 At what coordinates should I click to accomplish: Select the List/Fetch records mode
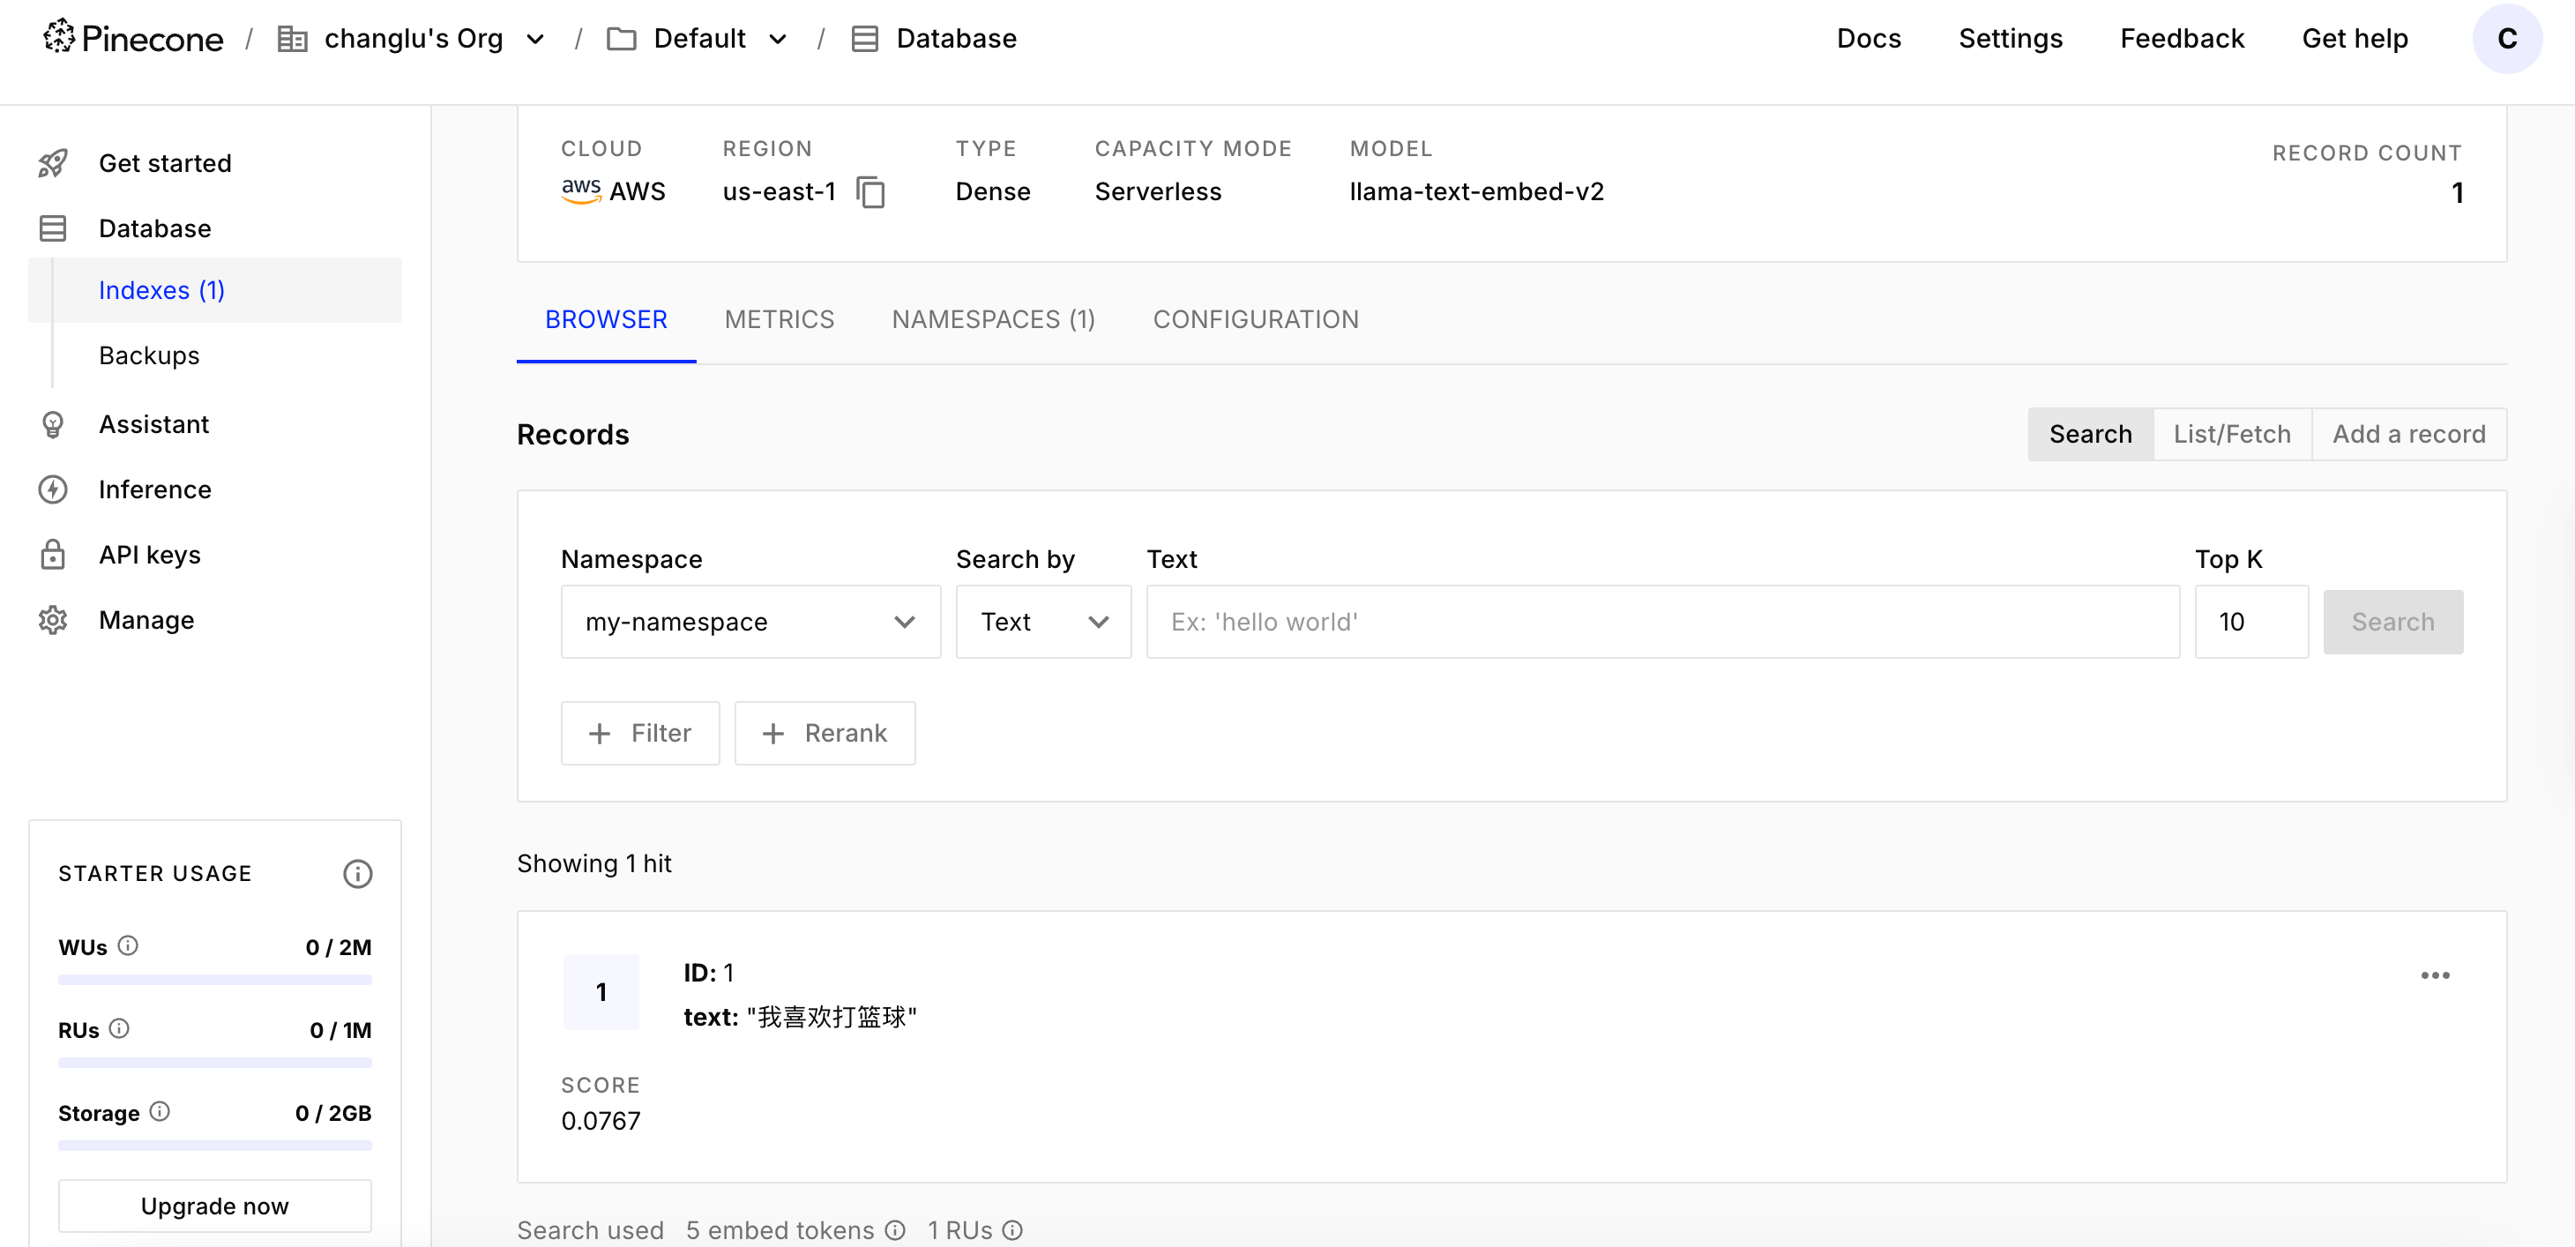(2232, 434)
